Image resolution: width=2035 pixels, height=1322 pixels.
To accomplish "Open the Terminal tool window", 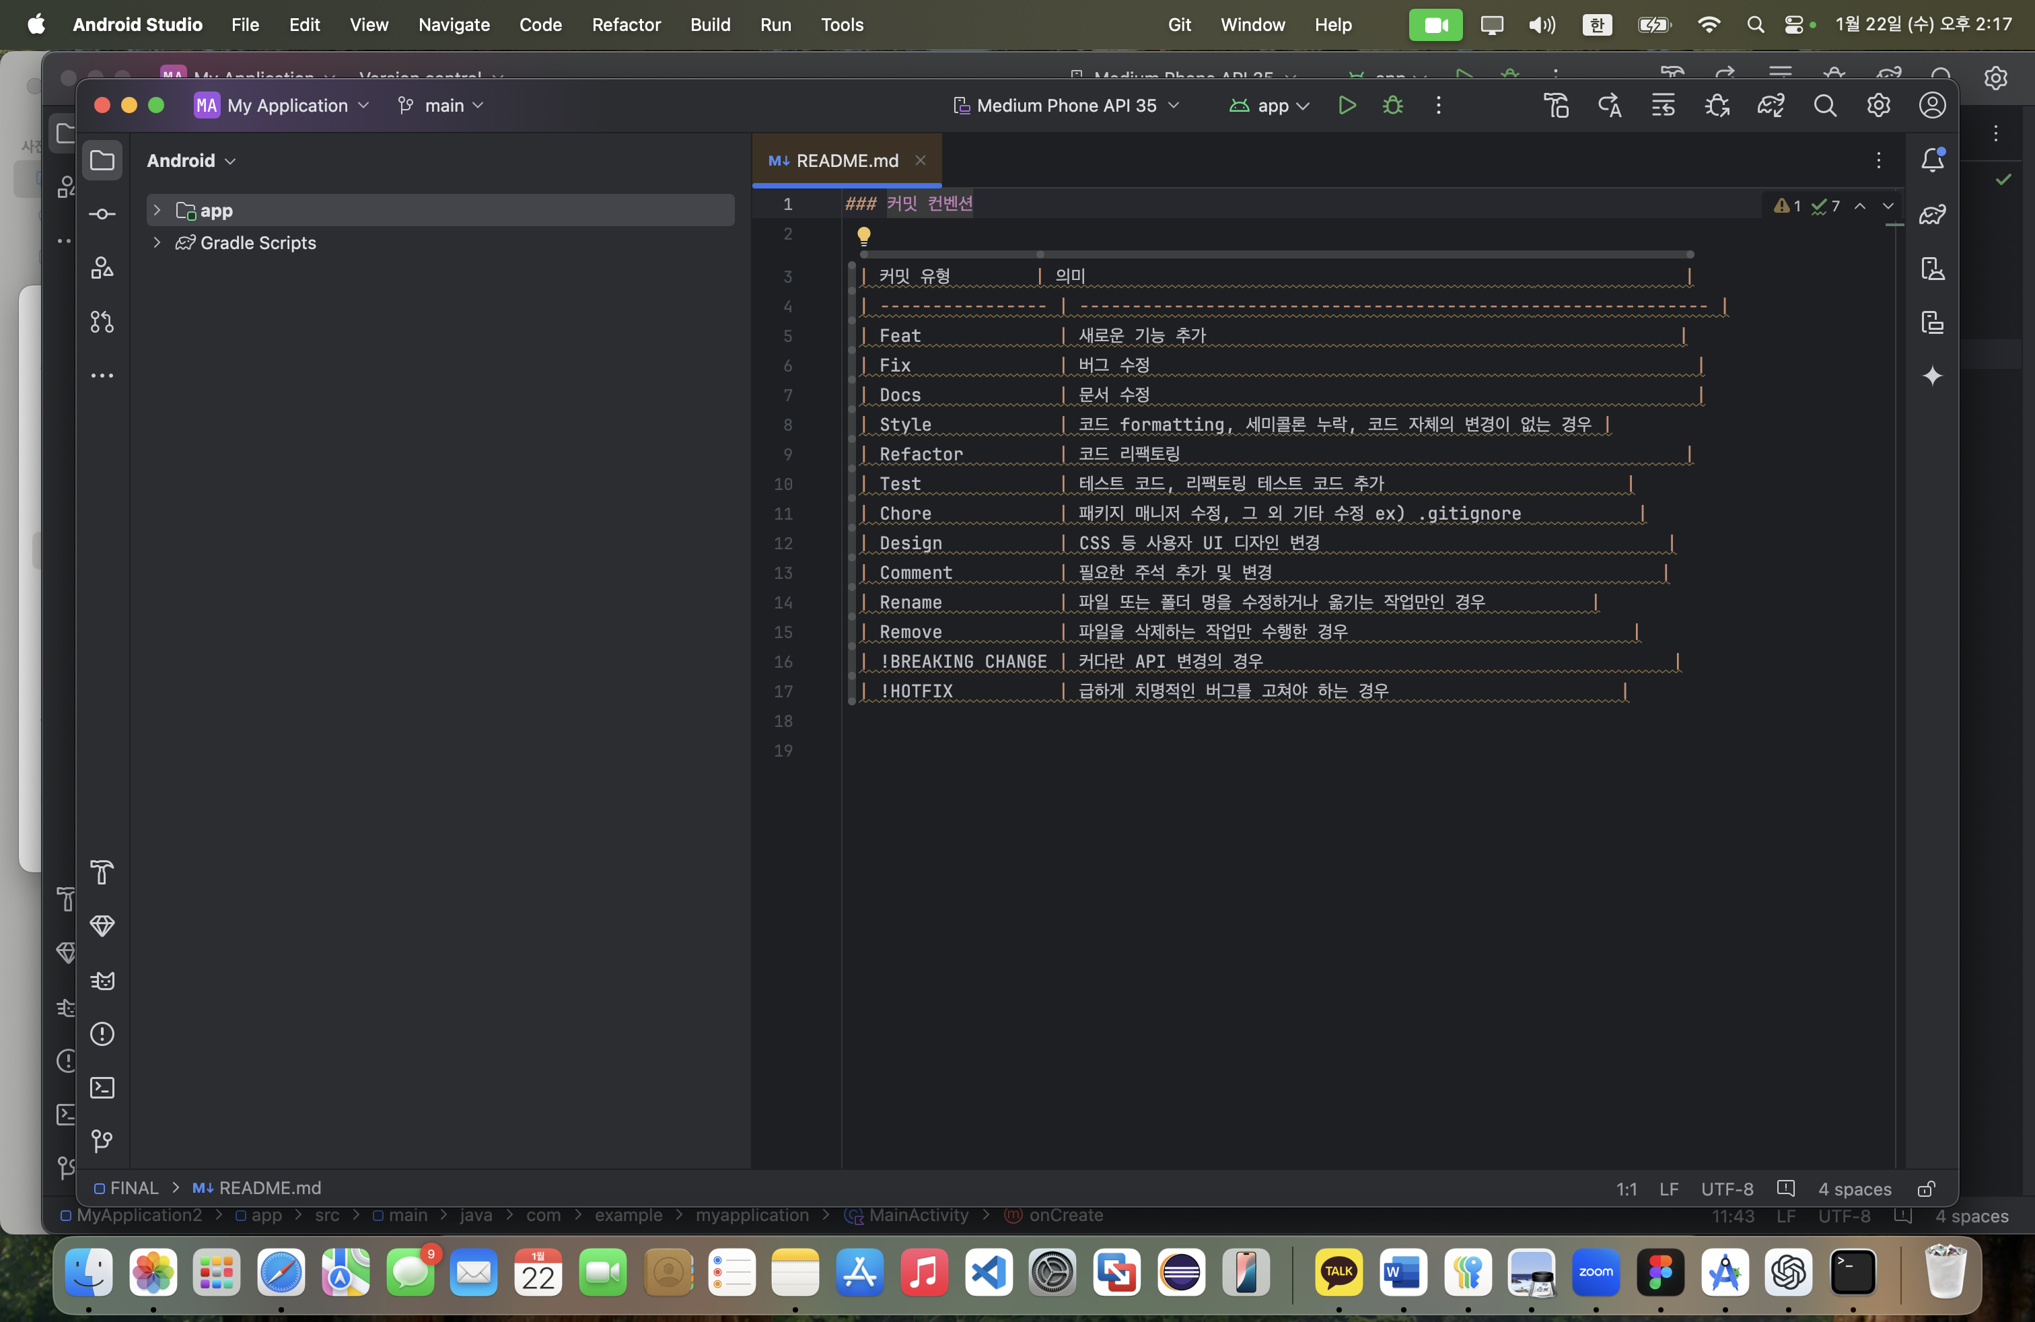I will [102, 1088].
